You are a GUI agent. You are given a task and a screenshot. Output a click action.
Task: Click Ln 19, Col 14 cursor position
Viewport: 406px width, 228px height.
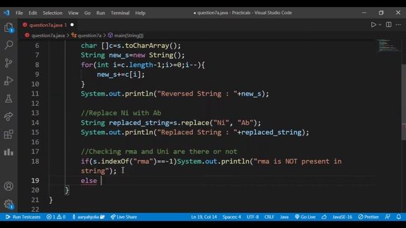204,217
